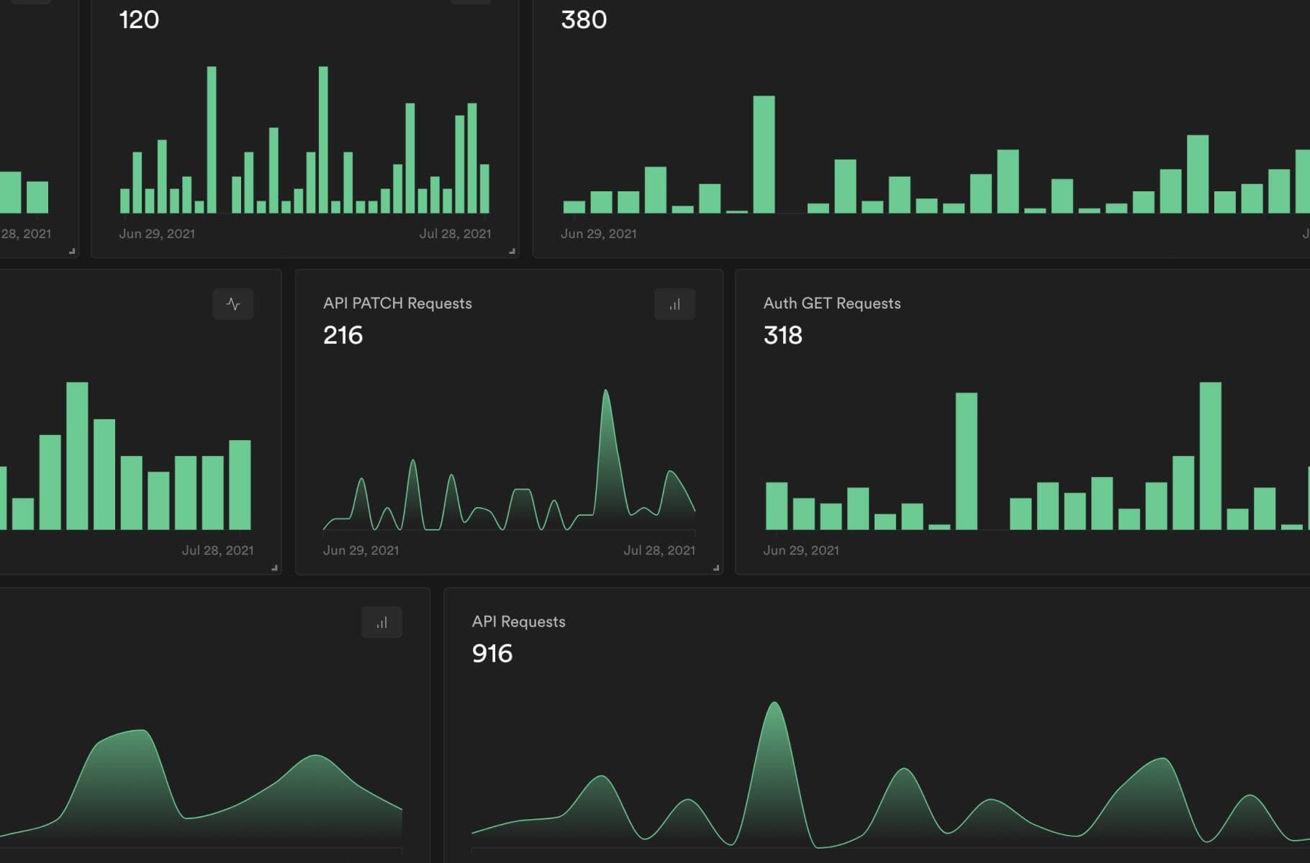1310x863 pixels.
Task: Click the bar chart icon on the bottom-left panel
Action: tap(381, 623)
